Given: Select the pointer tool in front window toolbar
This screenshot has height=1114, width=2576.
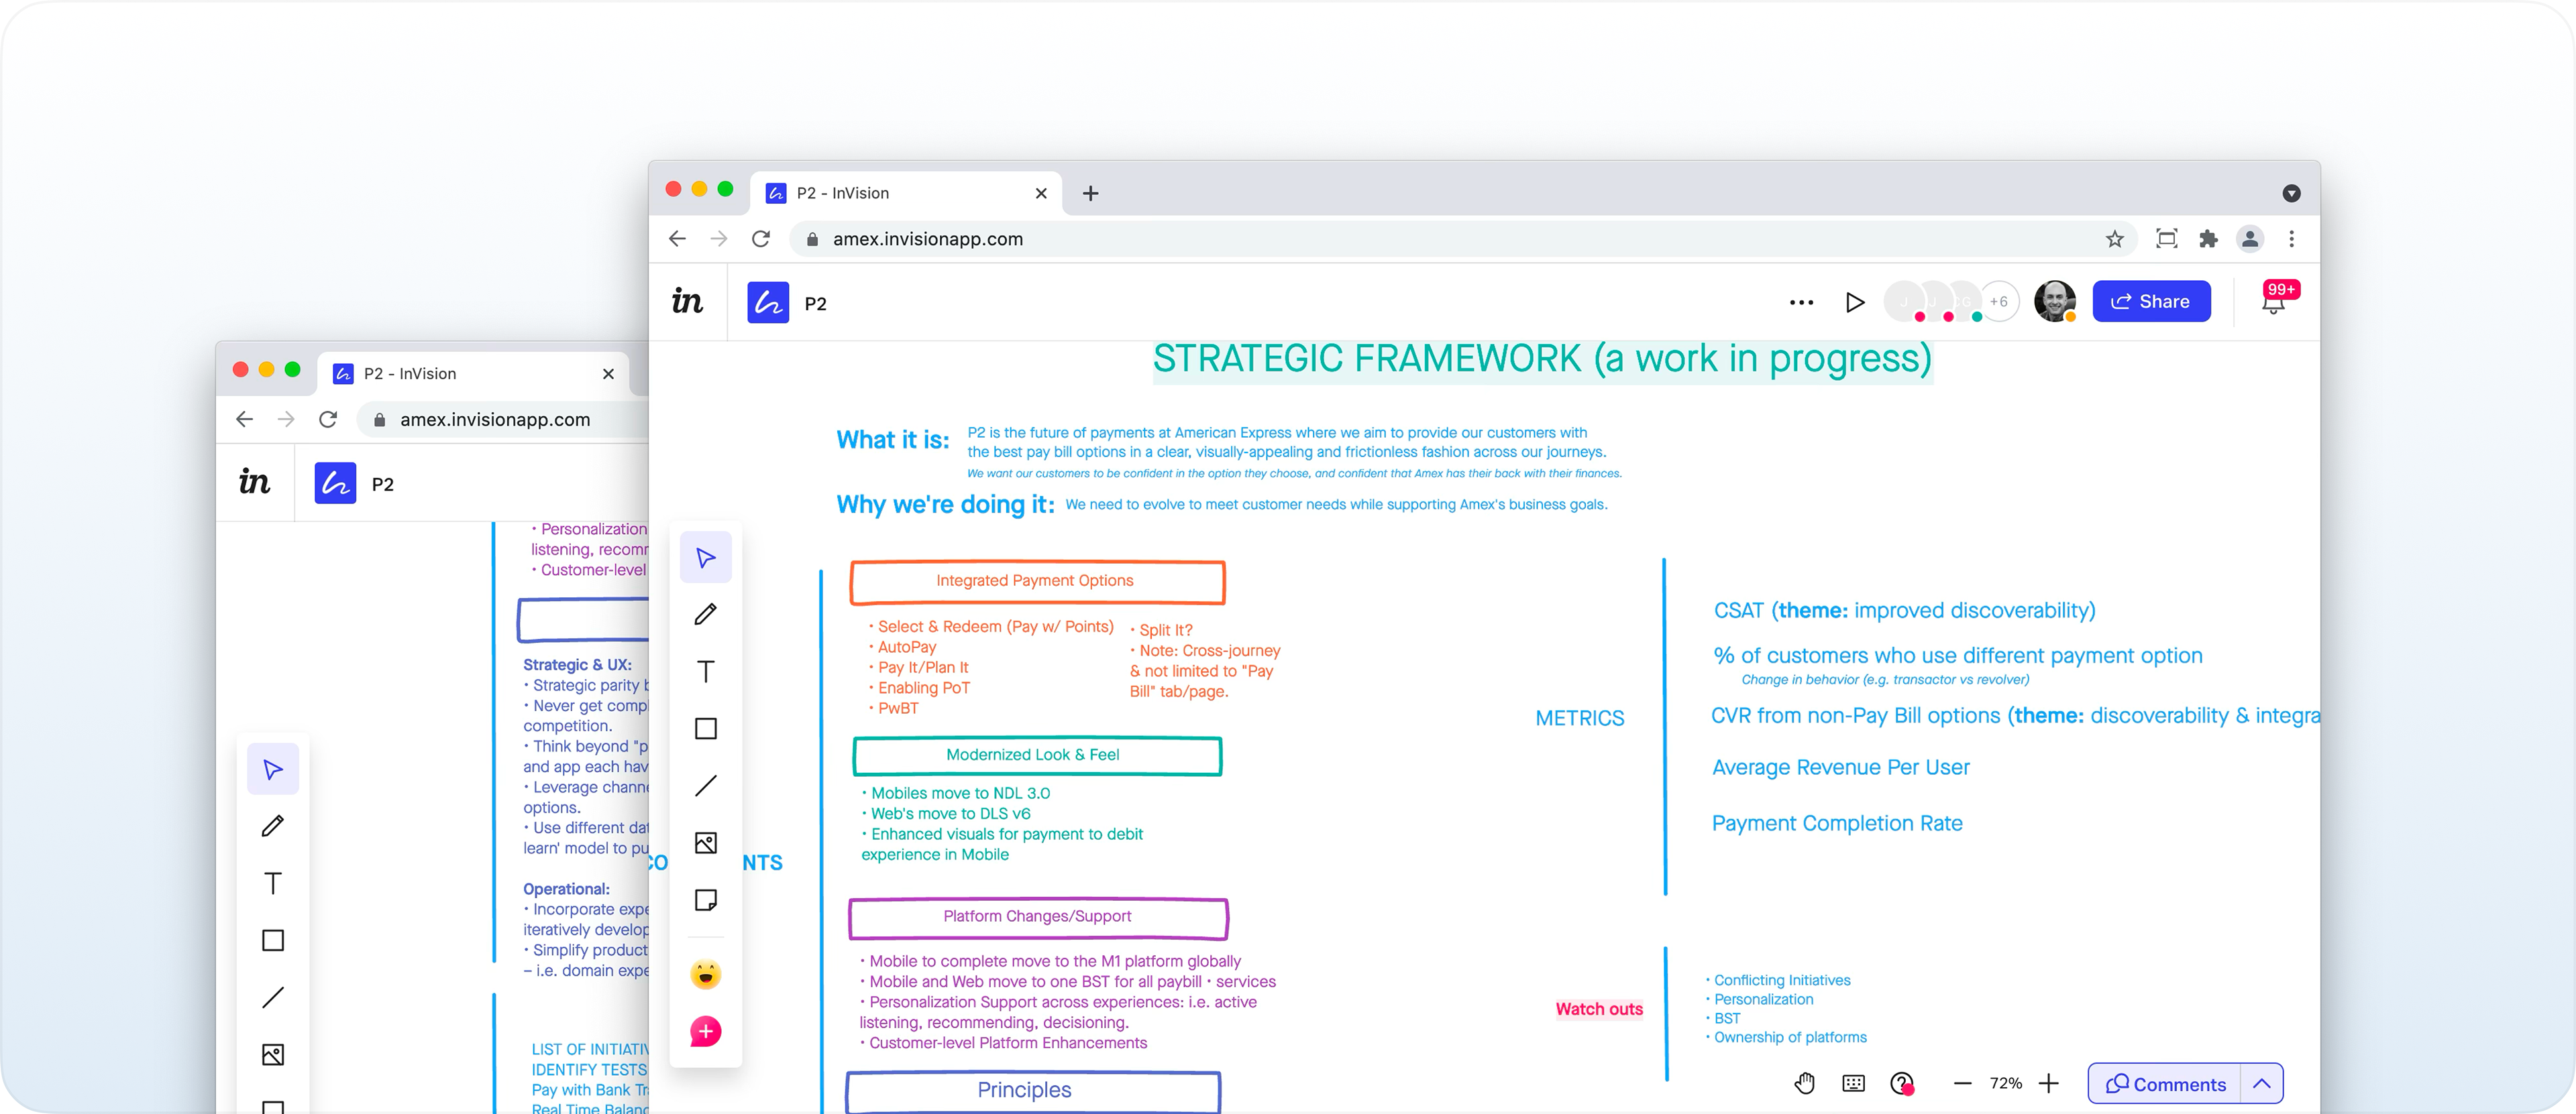Looking at the screenshot, I should [x=705, y=558].
